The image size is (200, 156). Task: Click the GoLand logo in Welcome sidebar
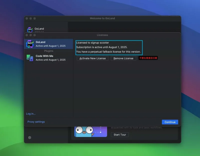click(x=30, y=30)
